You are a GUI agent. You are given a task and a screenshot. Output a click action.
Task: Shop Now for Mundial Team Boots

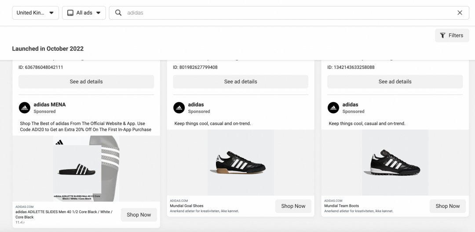[447, 206]
